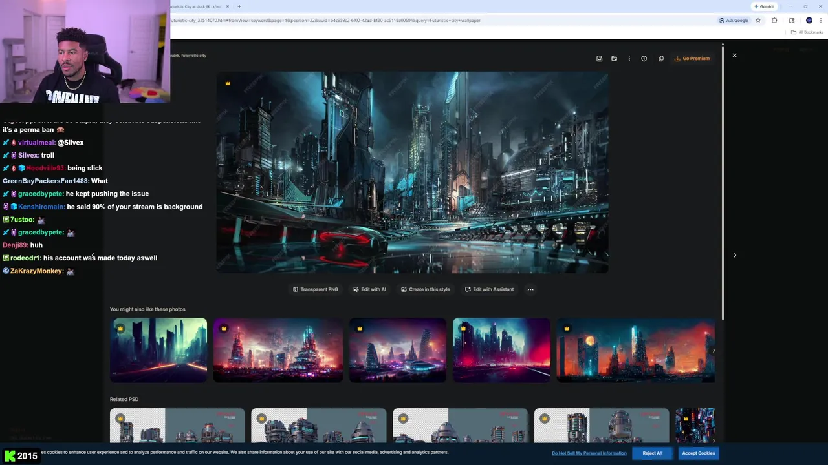Open the three-dot more edit options
This screenshot has width=828, height=465.
(530, 289)
